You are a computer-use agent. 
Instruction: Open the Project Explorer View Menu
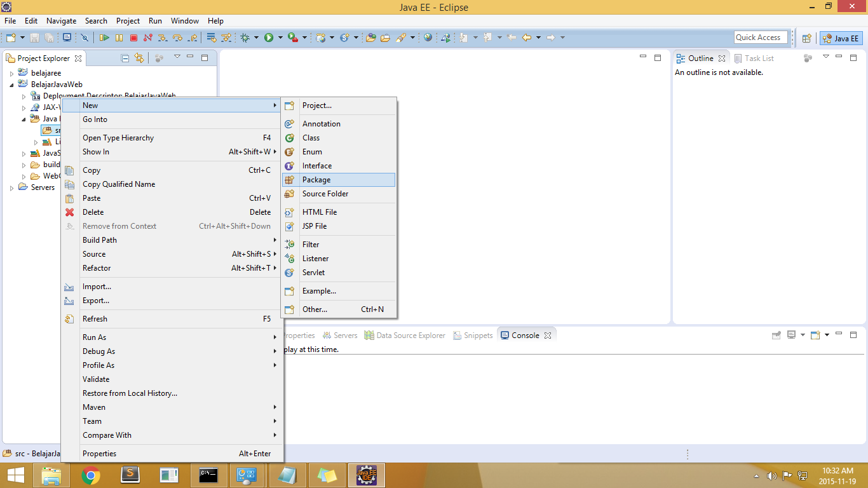(177, 57)
